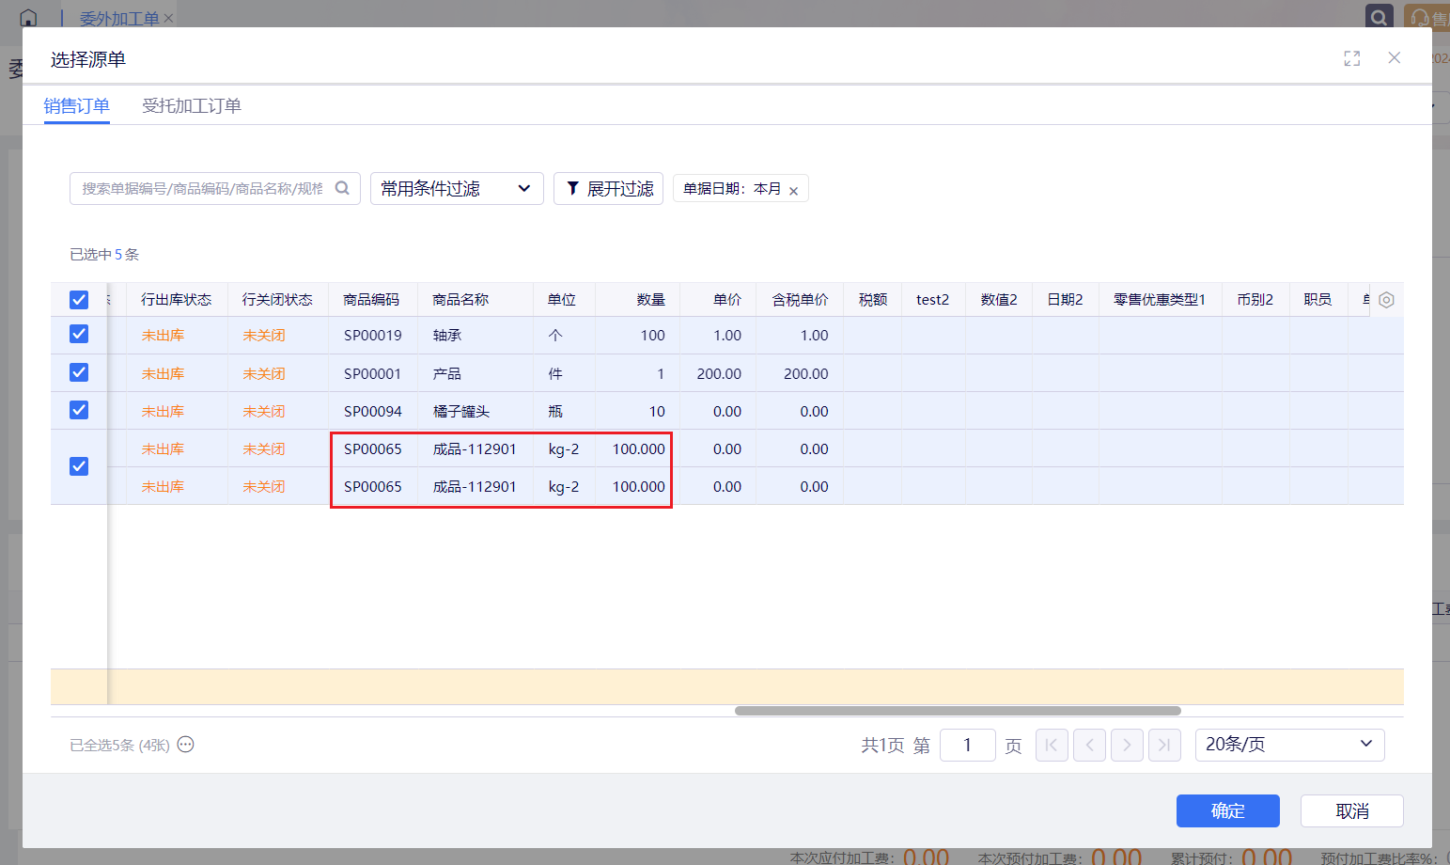Viewport: 1450px width, 865px height.
Task: Open the 20条/页 page size dropdown
Action: (x=1289, y=745)
